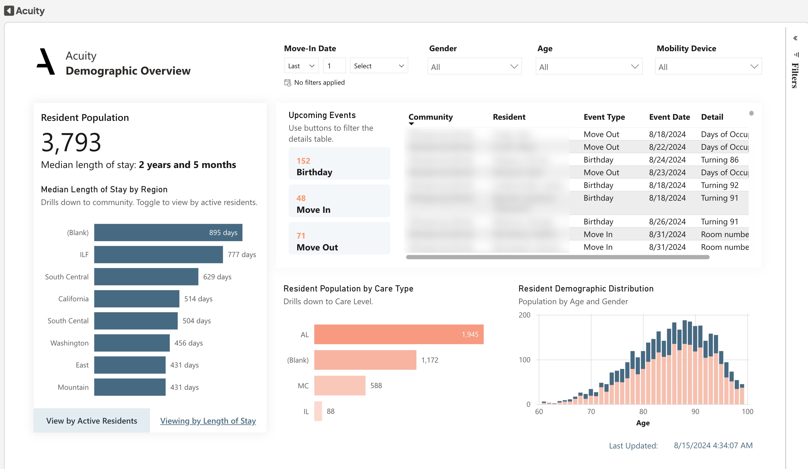Expand the Filters pane with double chevron
Image resolution: width=808 pixels, height=469 pixels.
click(796, 38)
